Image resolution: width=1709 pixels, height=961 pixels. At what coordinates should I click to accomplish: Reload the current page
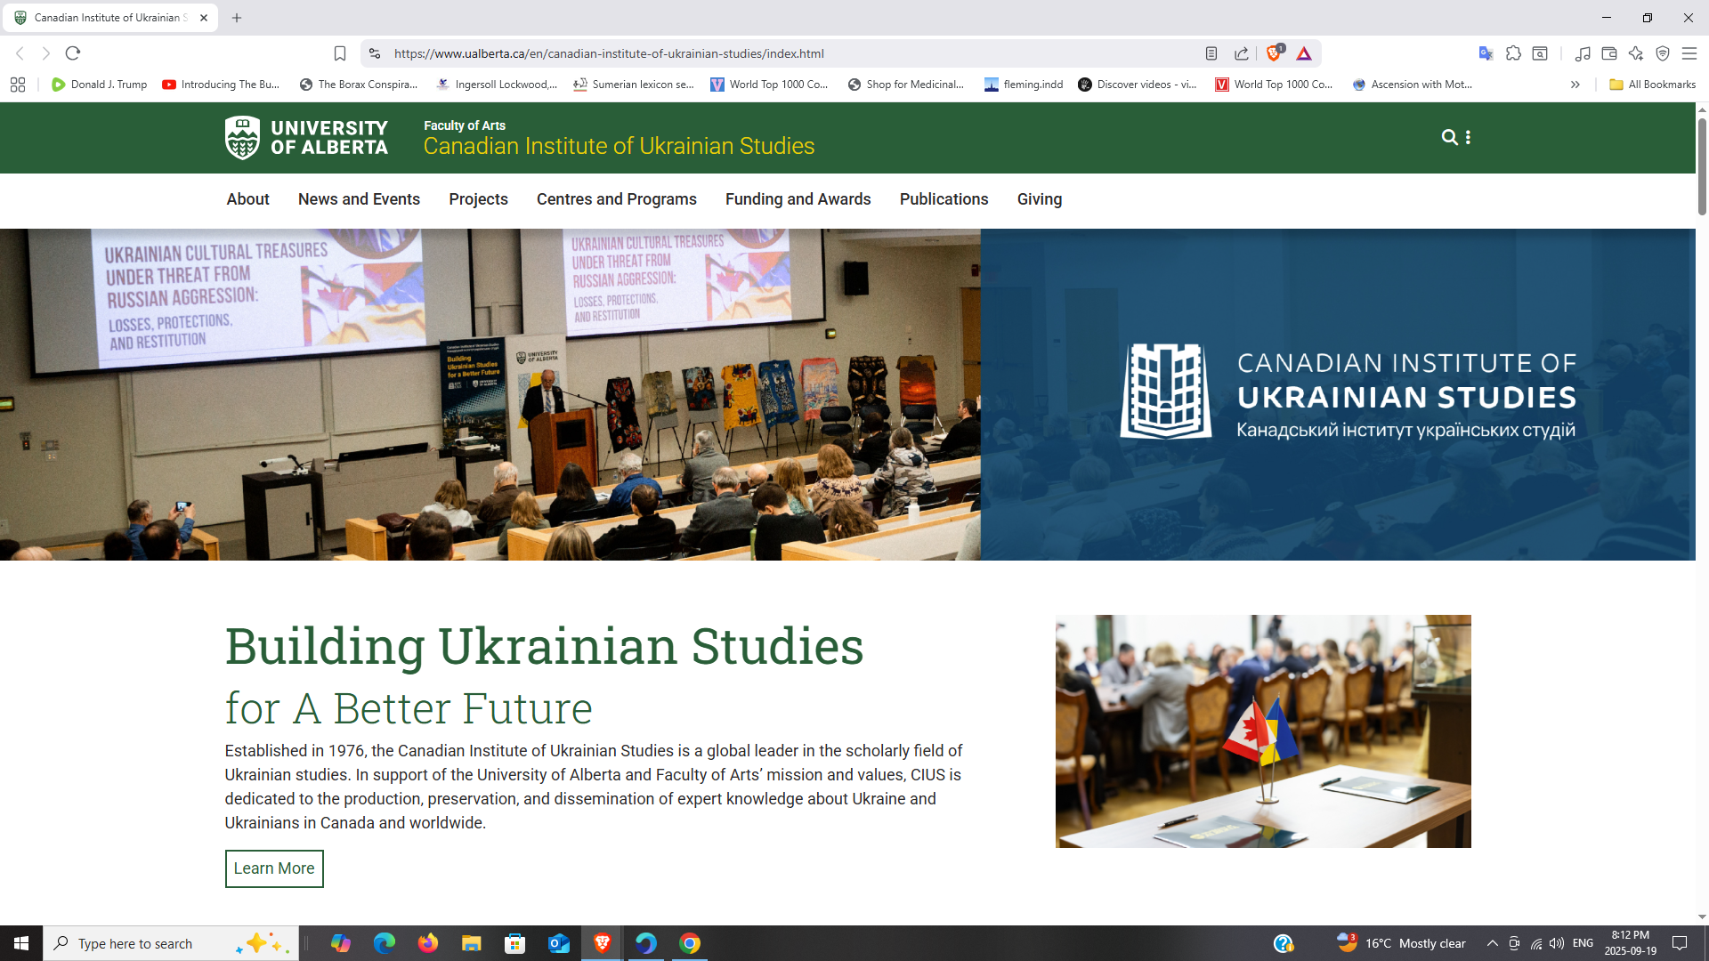[73, 53]
